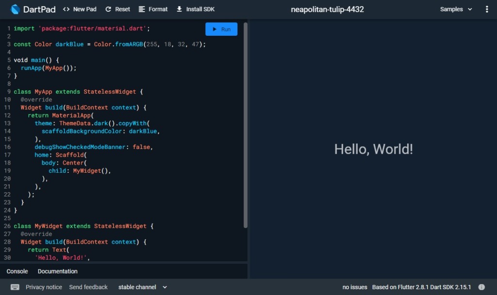Viewport: 497px width, 295px height.
Task: Reset the pad contents
Action: 117,9
